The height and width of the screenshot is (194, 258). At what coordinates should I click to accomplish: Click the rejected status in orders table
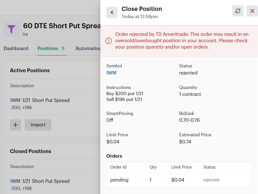pos(211,180)
